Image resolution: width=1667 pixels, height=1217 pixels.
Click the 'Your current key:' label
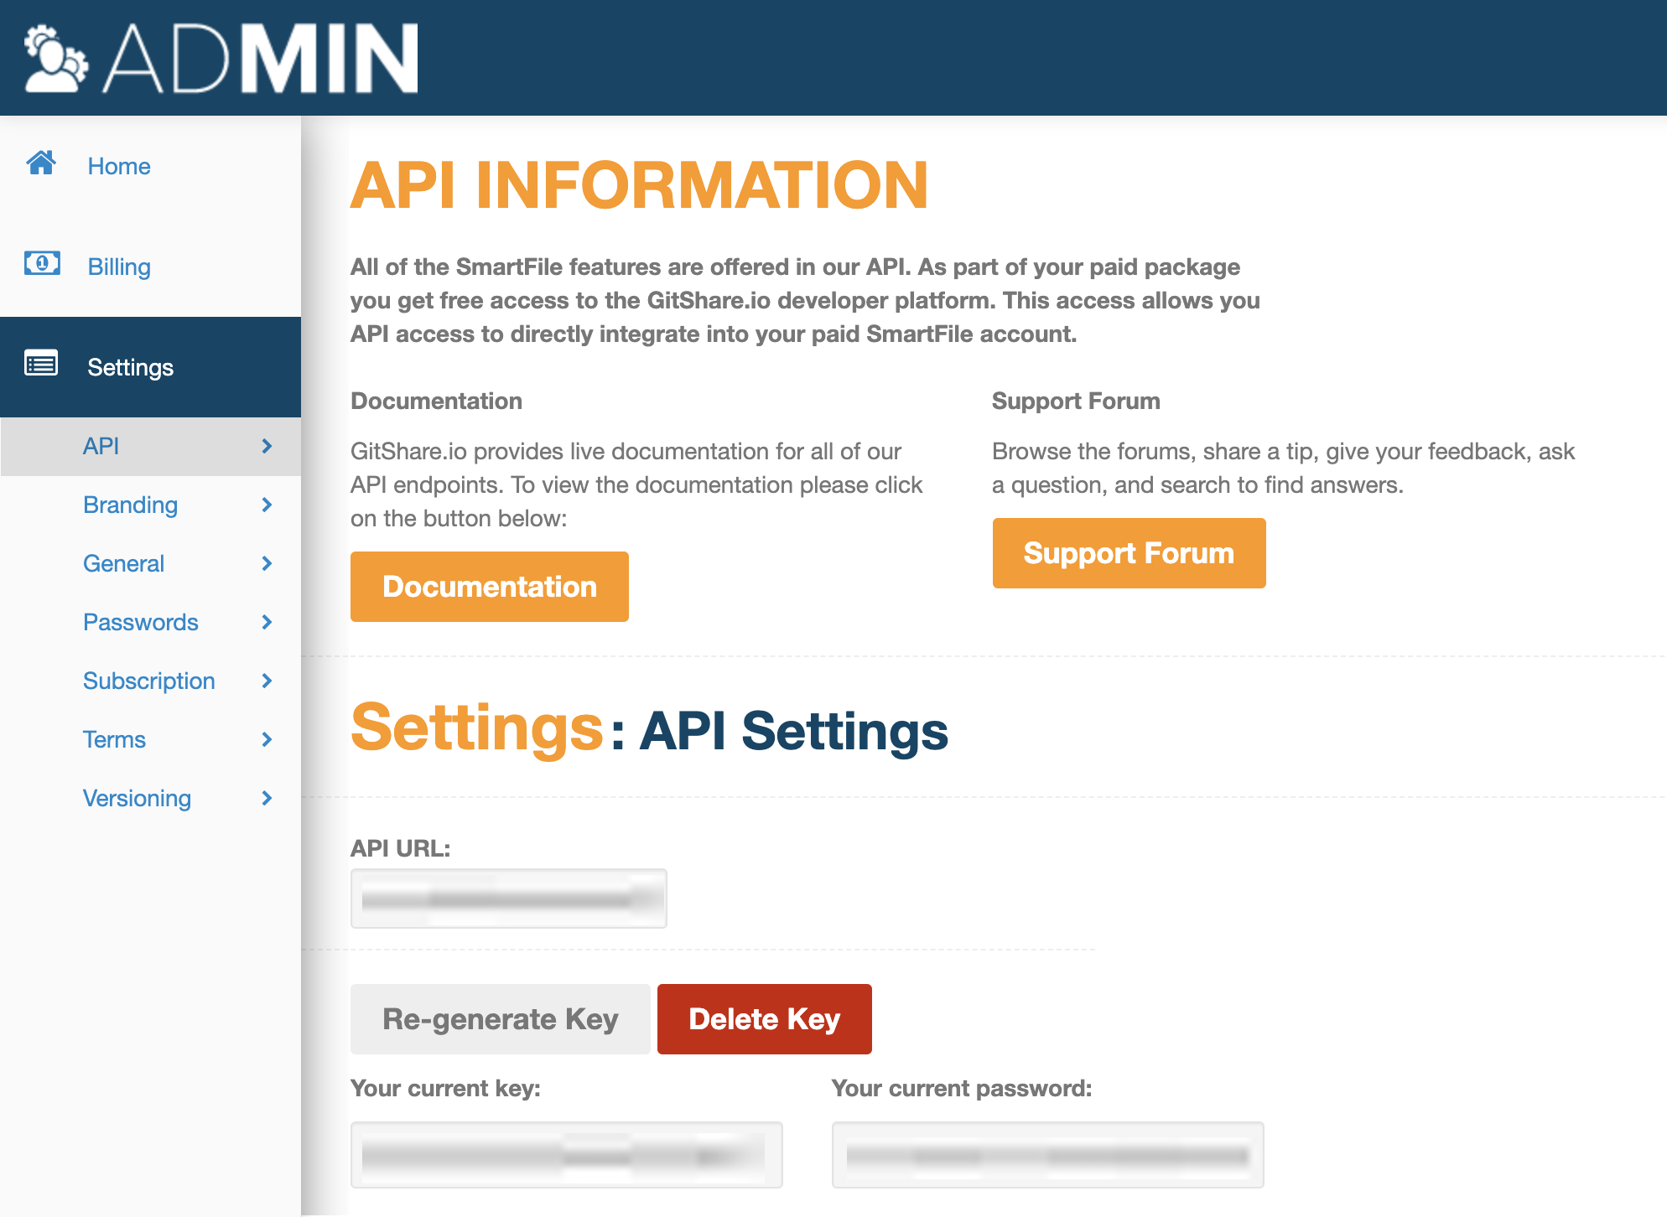tap(445, 1088)
